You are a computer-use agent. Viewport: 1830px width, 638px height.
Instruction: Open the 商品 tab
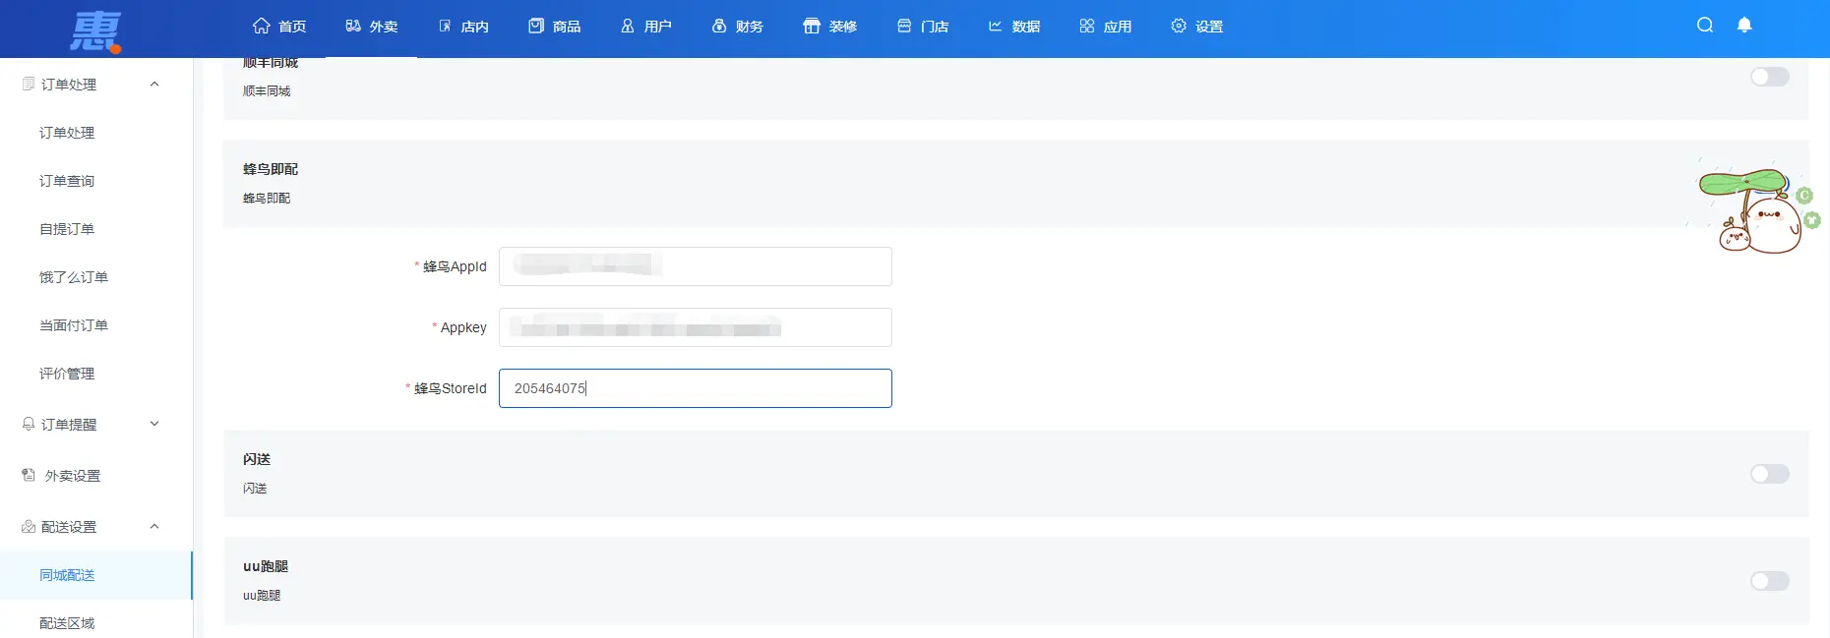click(x=555, y=27)
